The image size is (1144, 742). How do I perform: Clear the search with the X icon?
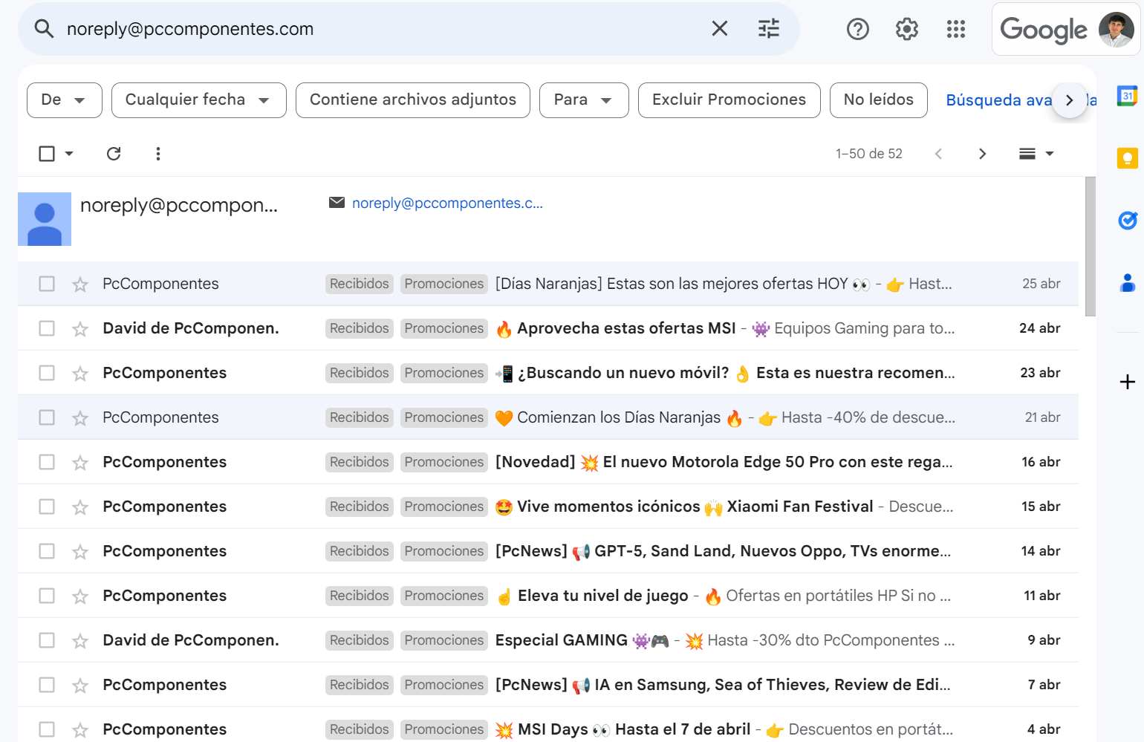tap(719, 29)
